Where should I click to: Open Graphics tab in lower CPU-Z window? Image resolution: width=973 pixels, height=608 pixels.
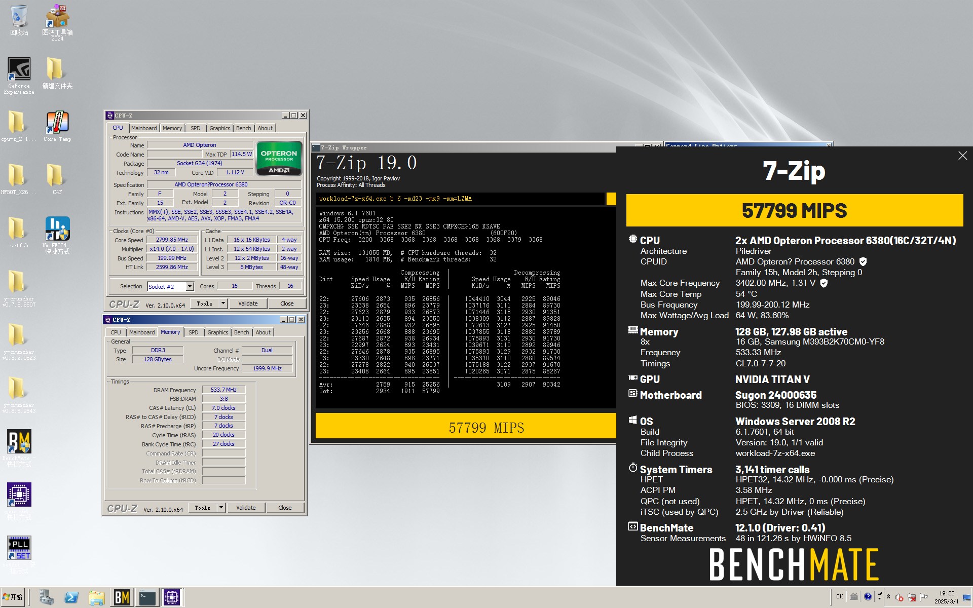pos(218,332)
